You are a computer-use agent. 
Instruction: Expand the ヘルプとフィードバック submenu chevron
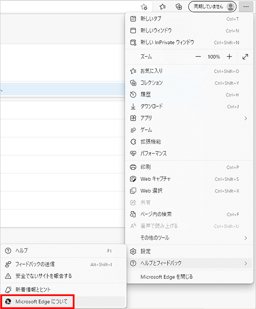(246, 263)
